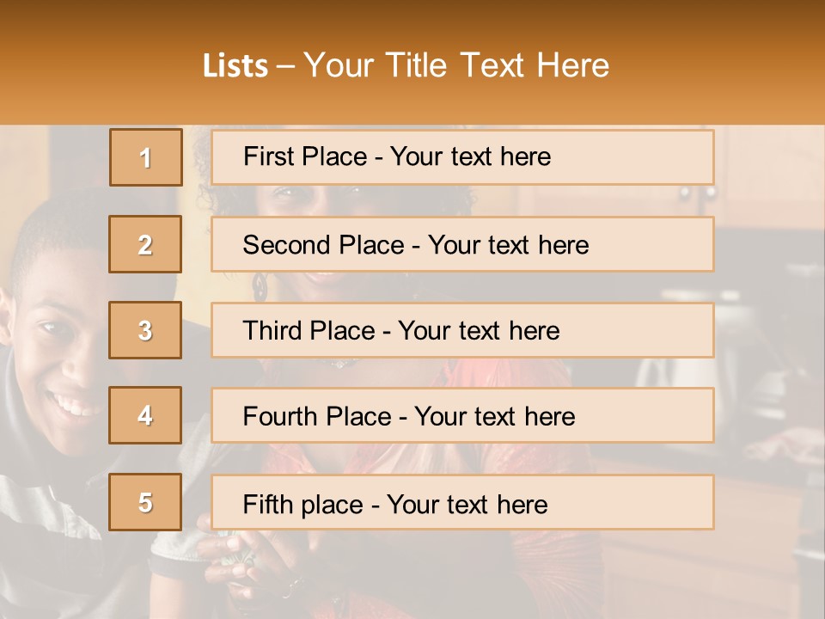This screenshot has height=619, width=825.
Task: Click the 'Third Place' text box
Action: point(462,330)
